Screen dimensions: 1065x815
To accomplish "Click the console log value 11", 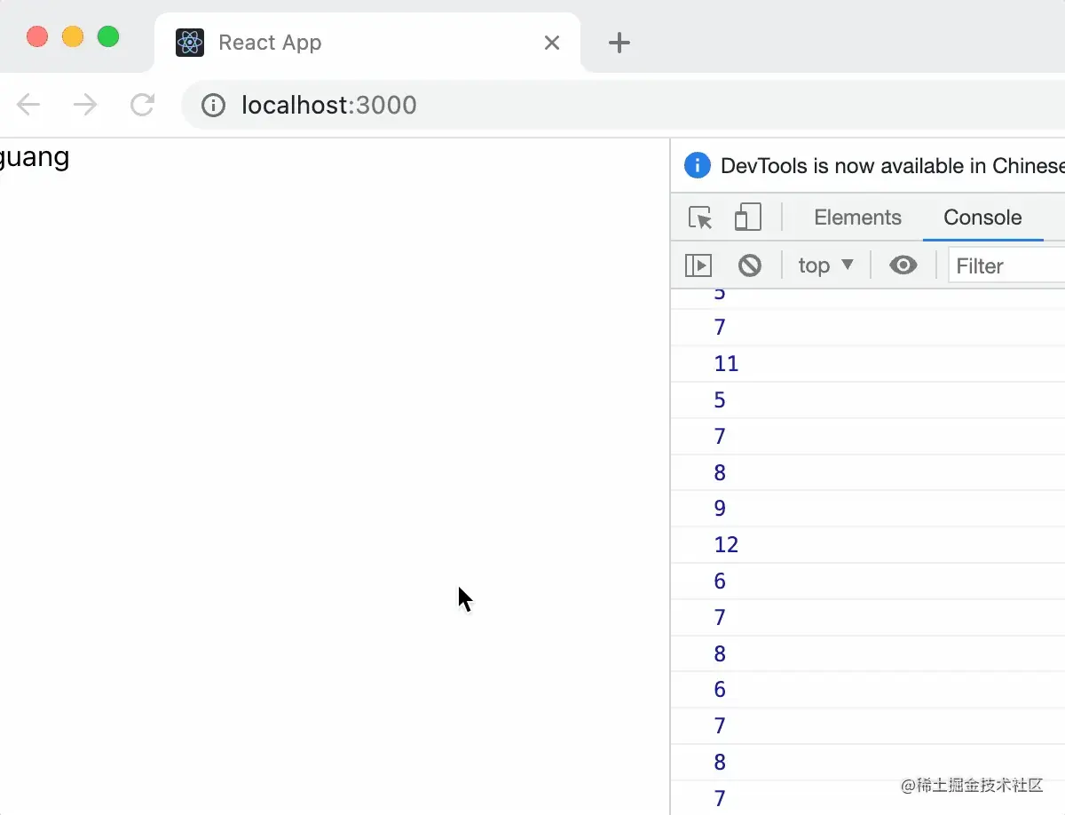I will (x=726, y=363).
